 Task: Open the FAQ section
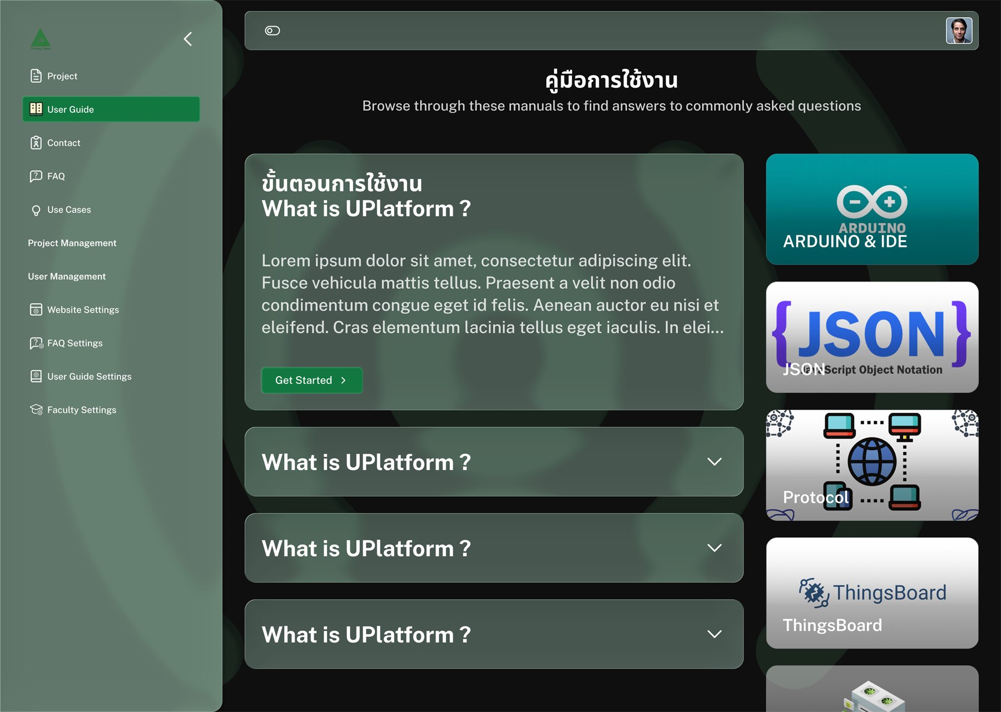(x=111, y=176)
